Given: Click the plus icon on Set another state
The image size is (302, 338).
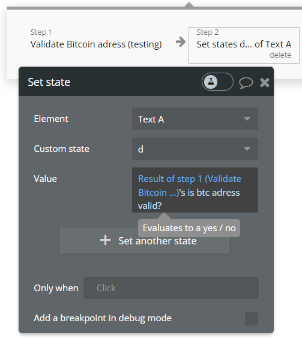Looking at the screenshot, I should pyautogui.click(x=105, y=240).
